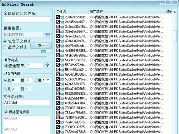Click the letter range end field showing z

click(29, 89)
